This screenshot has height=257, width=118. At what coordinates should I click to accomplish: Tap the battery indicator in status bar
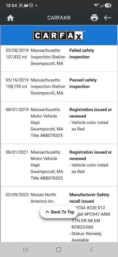click(x=108, y=6)
